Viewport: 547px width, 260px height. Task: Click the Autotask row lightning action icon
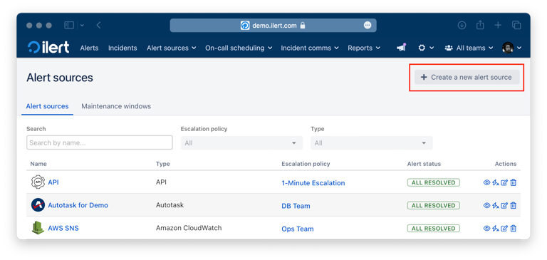[496, 206]
